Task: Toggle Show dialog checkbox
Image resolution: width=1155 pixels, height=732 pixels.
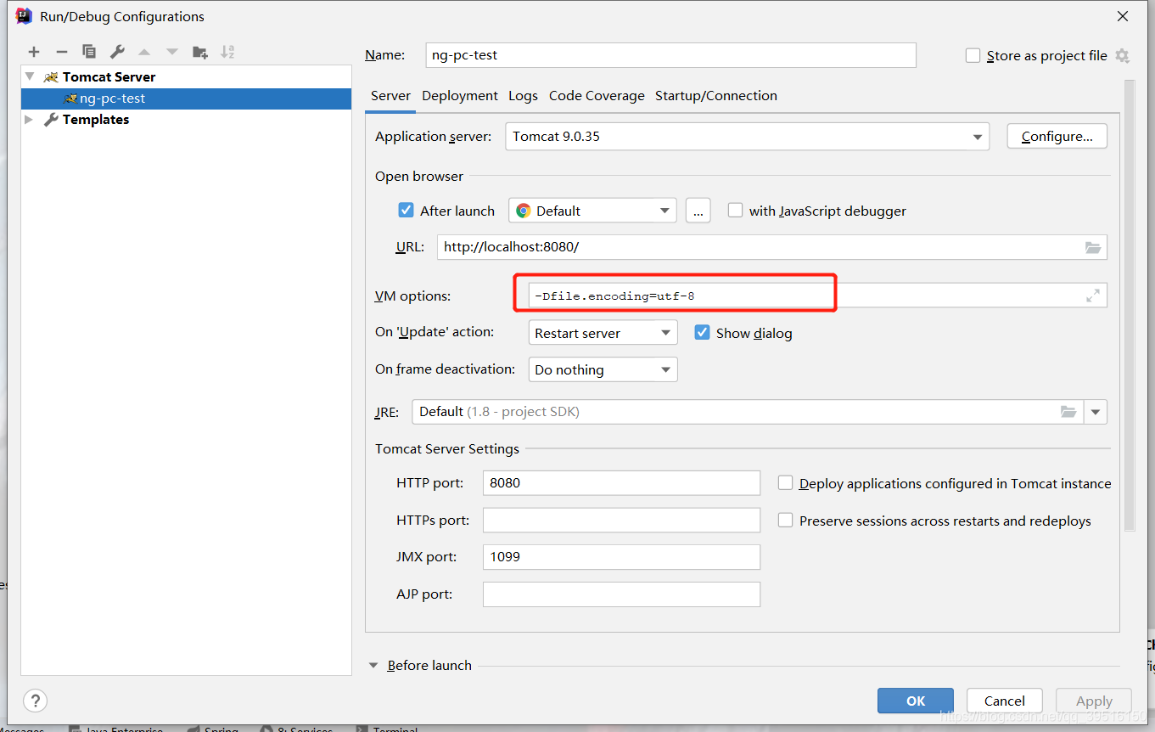Action: coord(702,333)
